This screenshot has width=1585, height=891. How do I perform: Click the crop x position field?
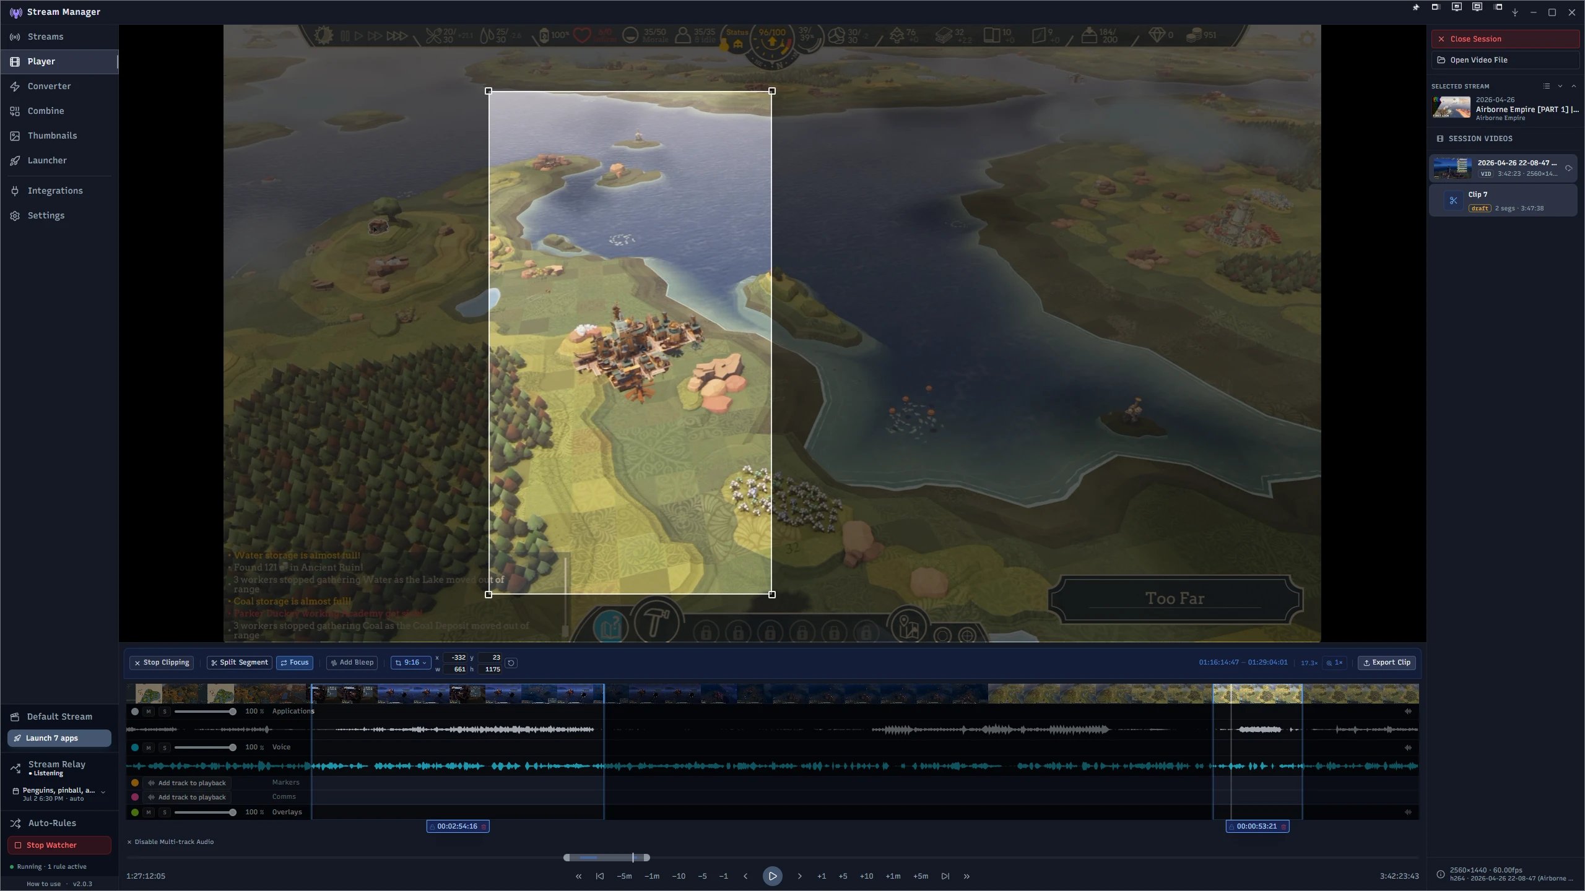click(455, 657)
